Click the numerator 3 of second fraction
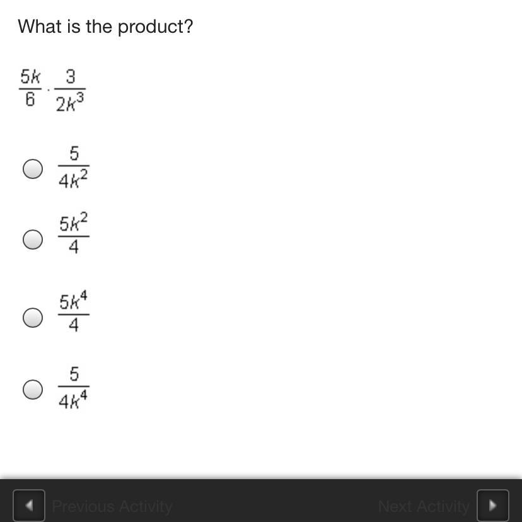The image size is (522, 522). tap(70, 76)
